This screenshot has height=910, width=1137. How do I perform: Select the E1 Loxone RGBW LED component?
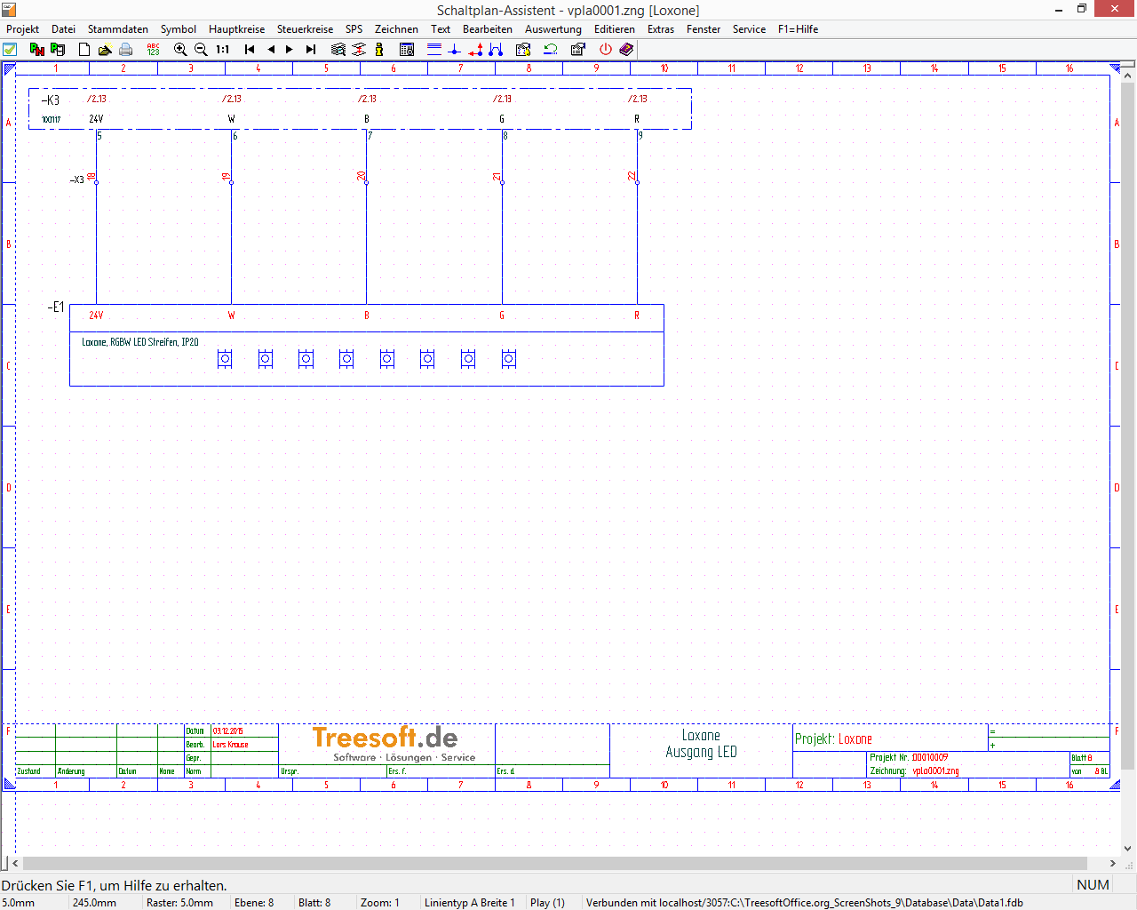tap(366, 358)
